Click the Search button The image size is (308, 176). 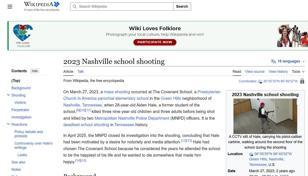(x=182, y=6)
